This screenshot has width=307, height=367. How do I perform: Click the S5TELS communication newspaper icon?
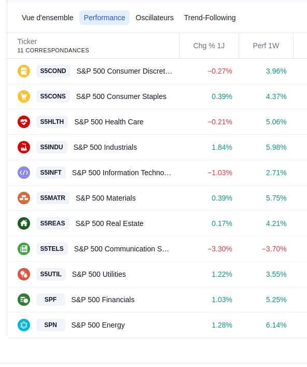click(x=24, y=249)
